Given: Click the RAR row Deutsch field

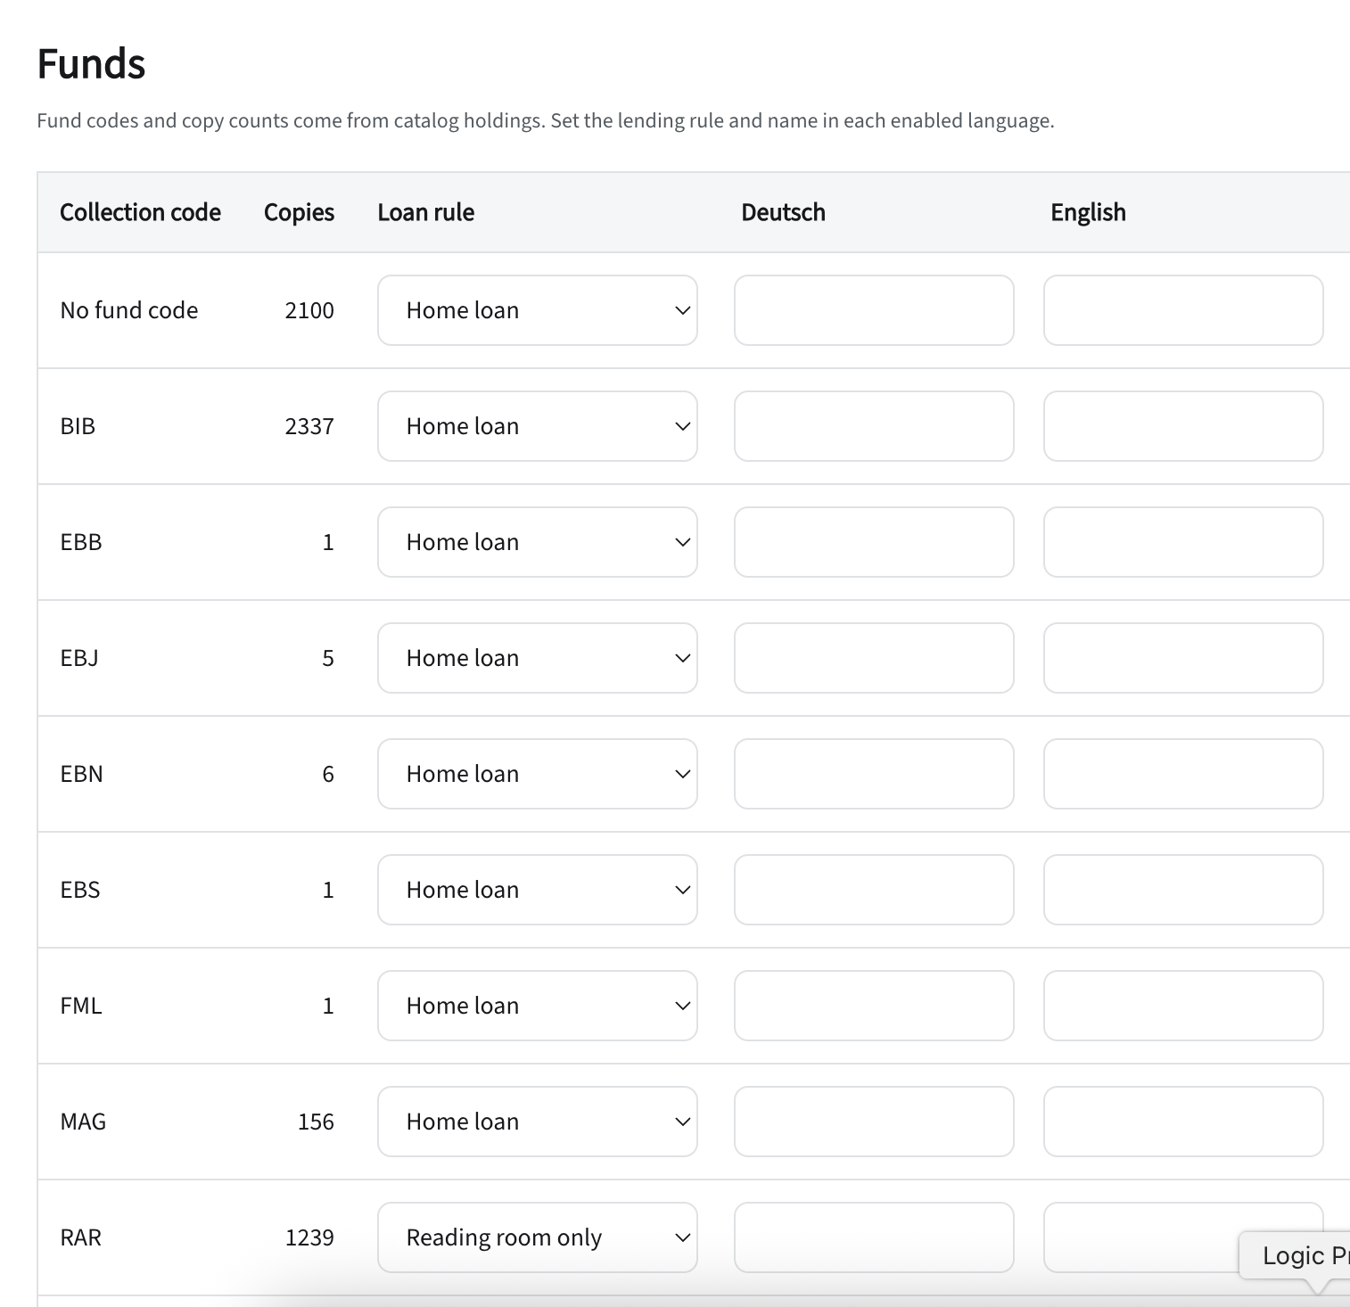Looking at the screenshot, I should click(874, 1237).
